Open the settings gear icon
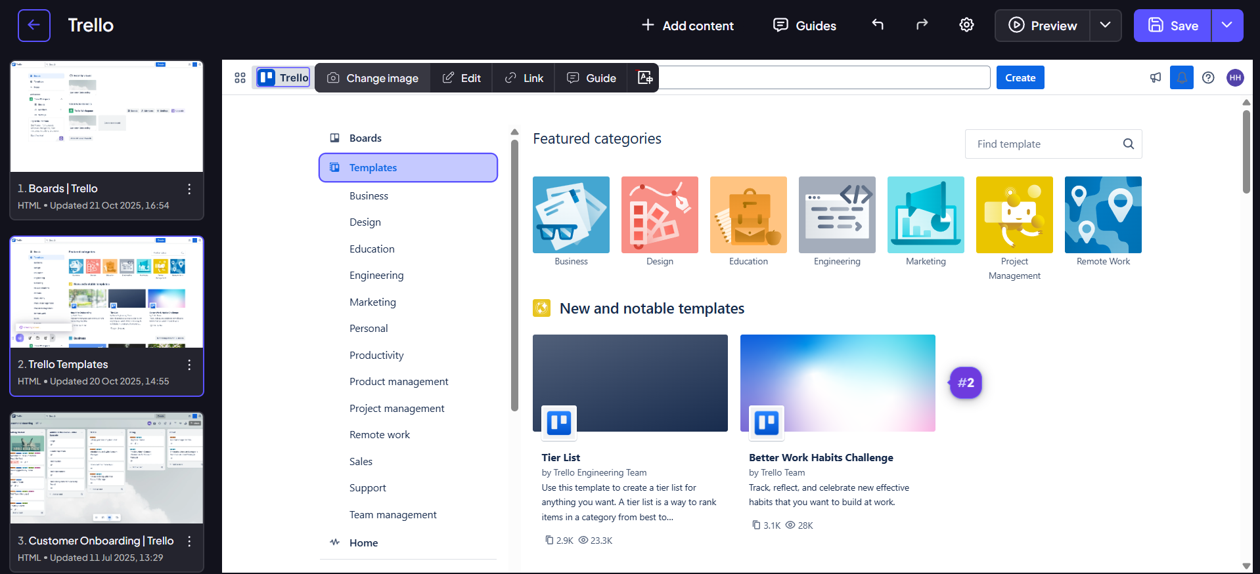This screenshot has width=1260, height=574. 966,25
